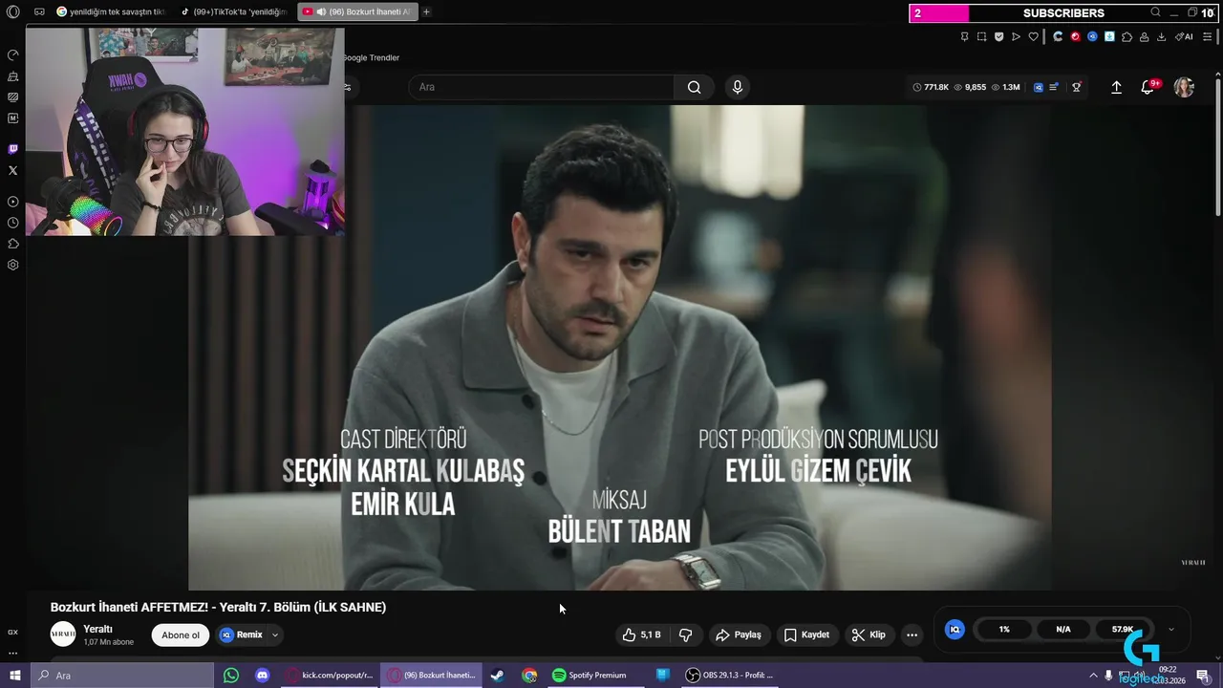Like the video (5,1 B)
Image resolution: width=1223 pixels, height=688 pixels.
coord(641,634)
